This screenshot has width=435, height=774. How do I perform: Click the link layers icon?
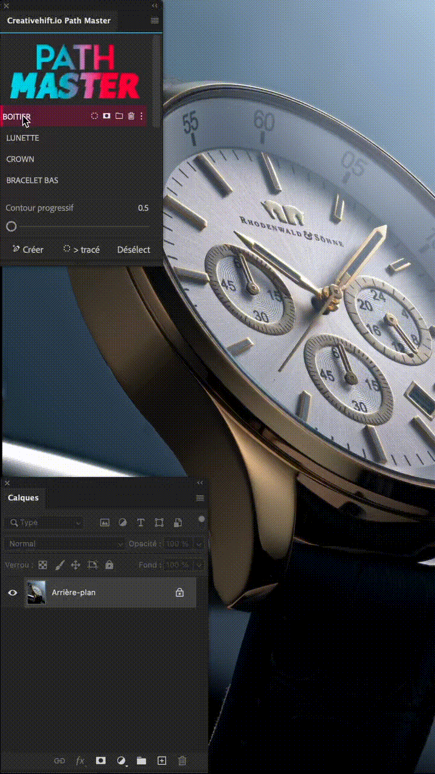59,761
